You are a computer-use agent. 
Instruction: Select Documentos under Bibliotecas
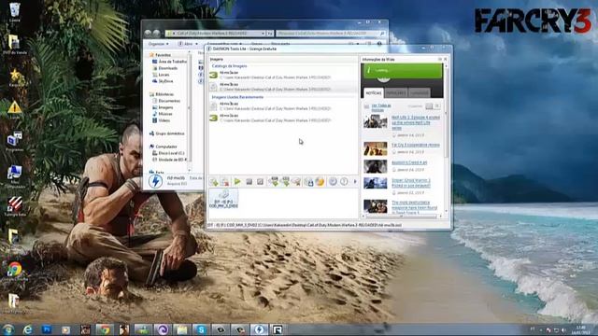166,101
